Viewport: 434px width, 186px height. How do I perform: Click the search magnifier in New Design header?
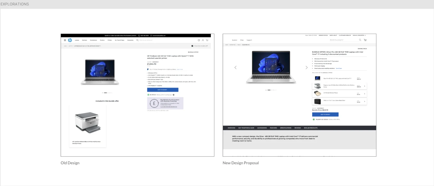(360, 40)
